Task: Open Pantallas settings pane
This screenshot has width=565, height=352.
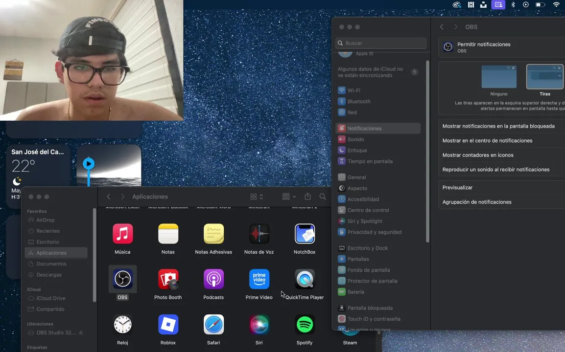Action: tap(378, 259)
